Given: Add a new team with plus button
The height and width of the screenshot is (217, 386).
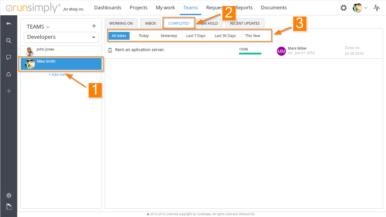Looking at the screenshot, I should [x=94, y=26].
